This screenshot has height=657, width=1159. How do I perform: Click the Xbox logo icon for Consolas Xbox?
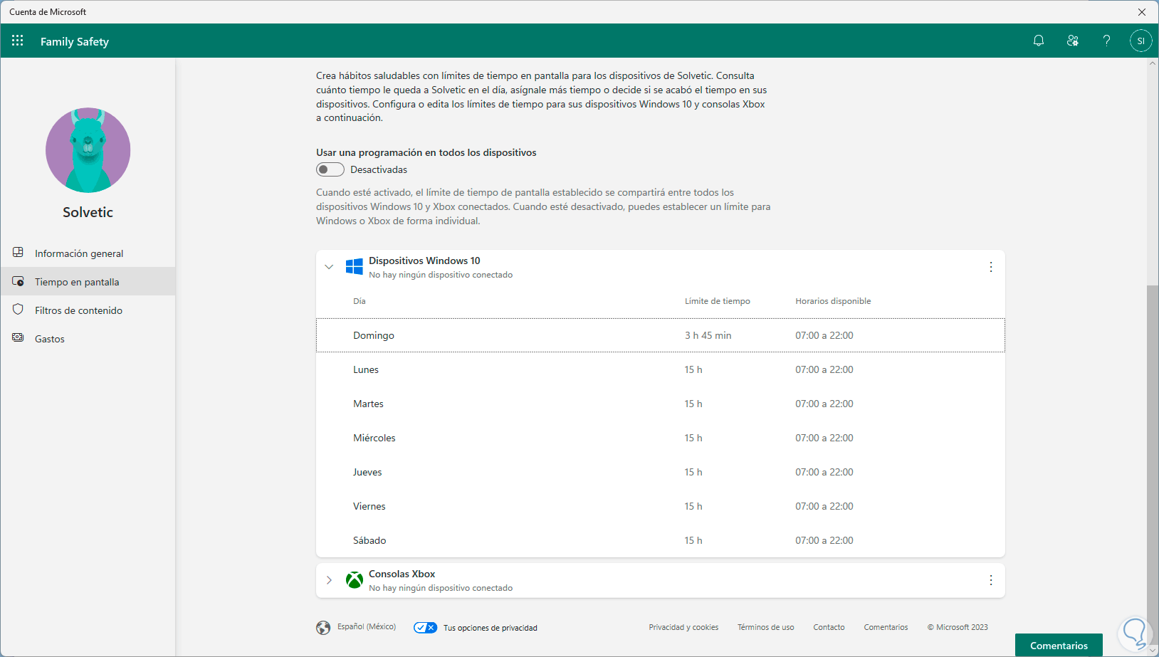coord(354,580)
